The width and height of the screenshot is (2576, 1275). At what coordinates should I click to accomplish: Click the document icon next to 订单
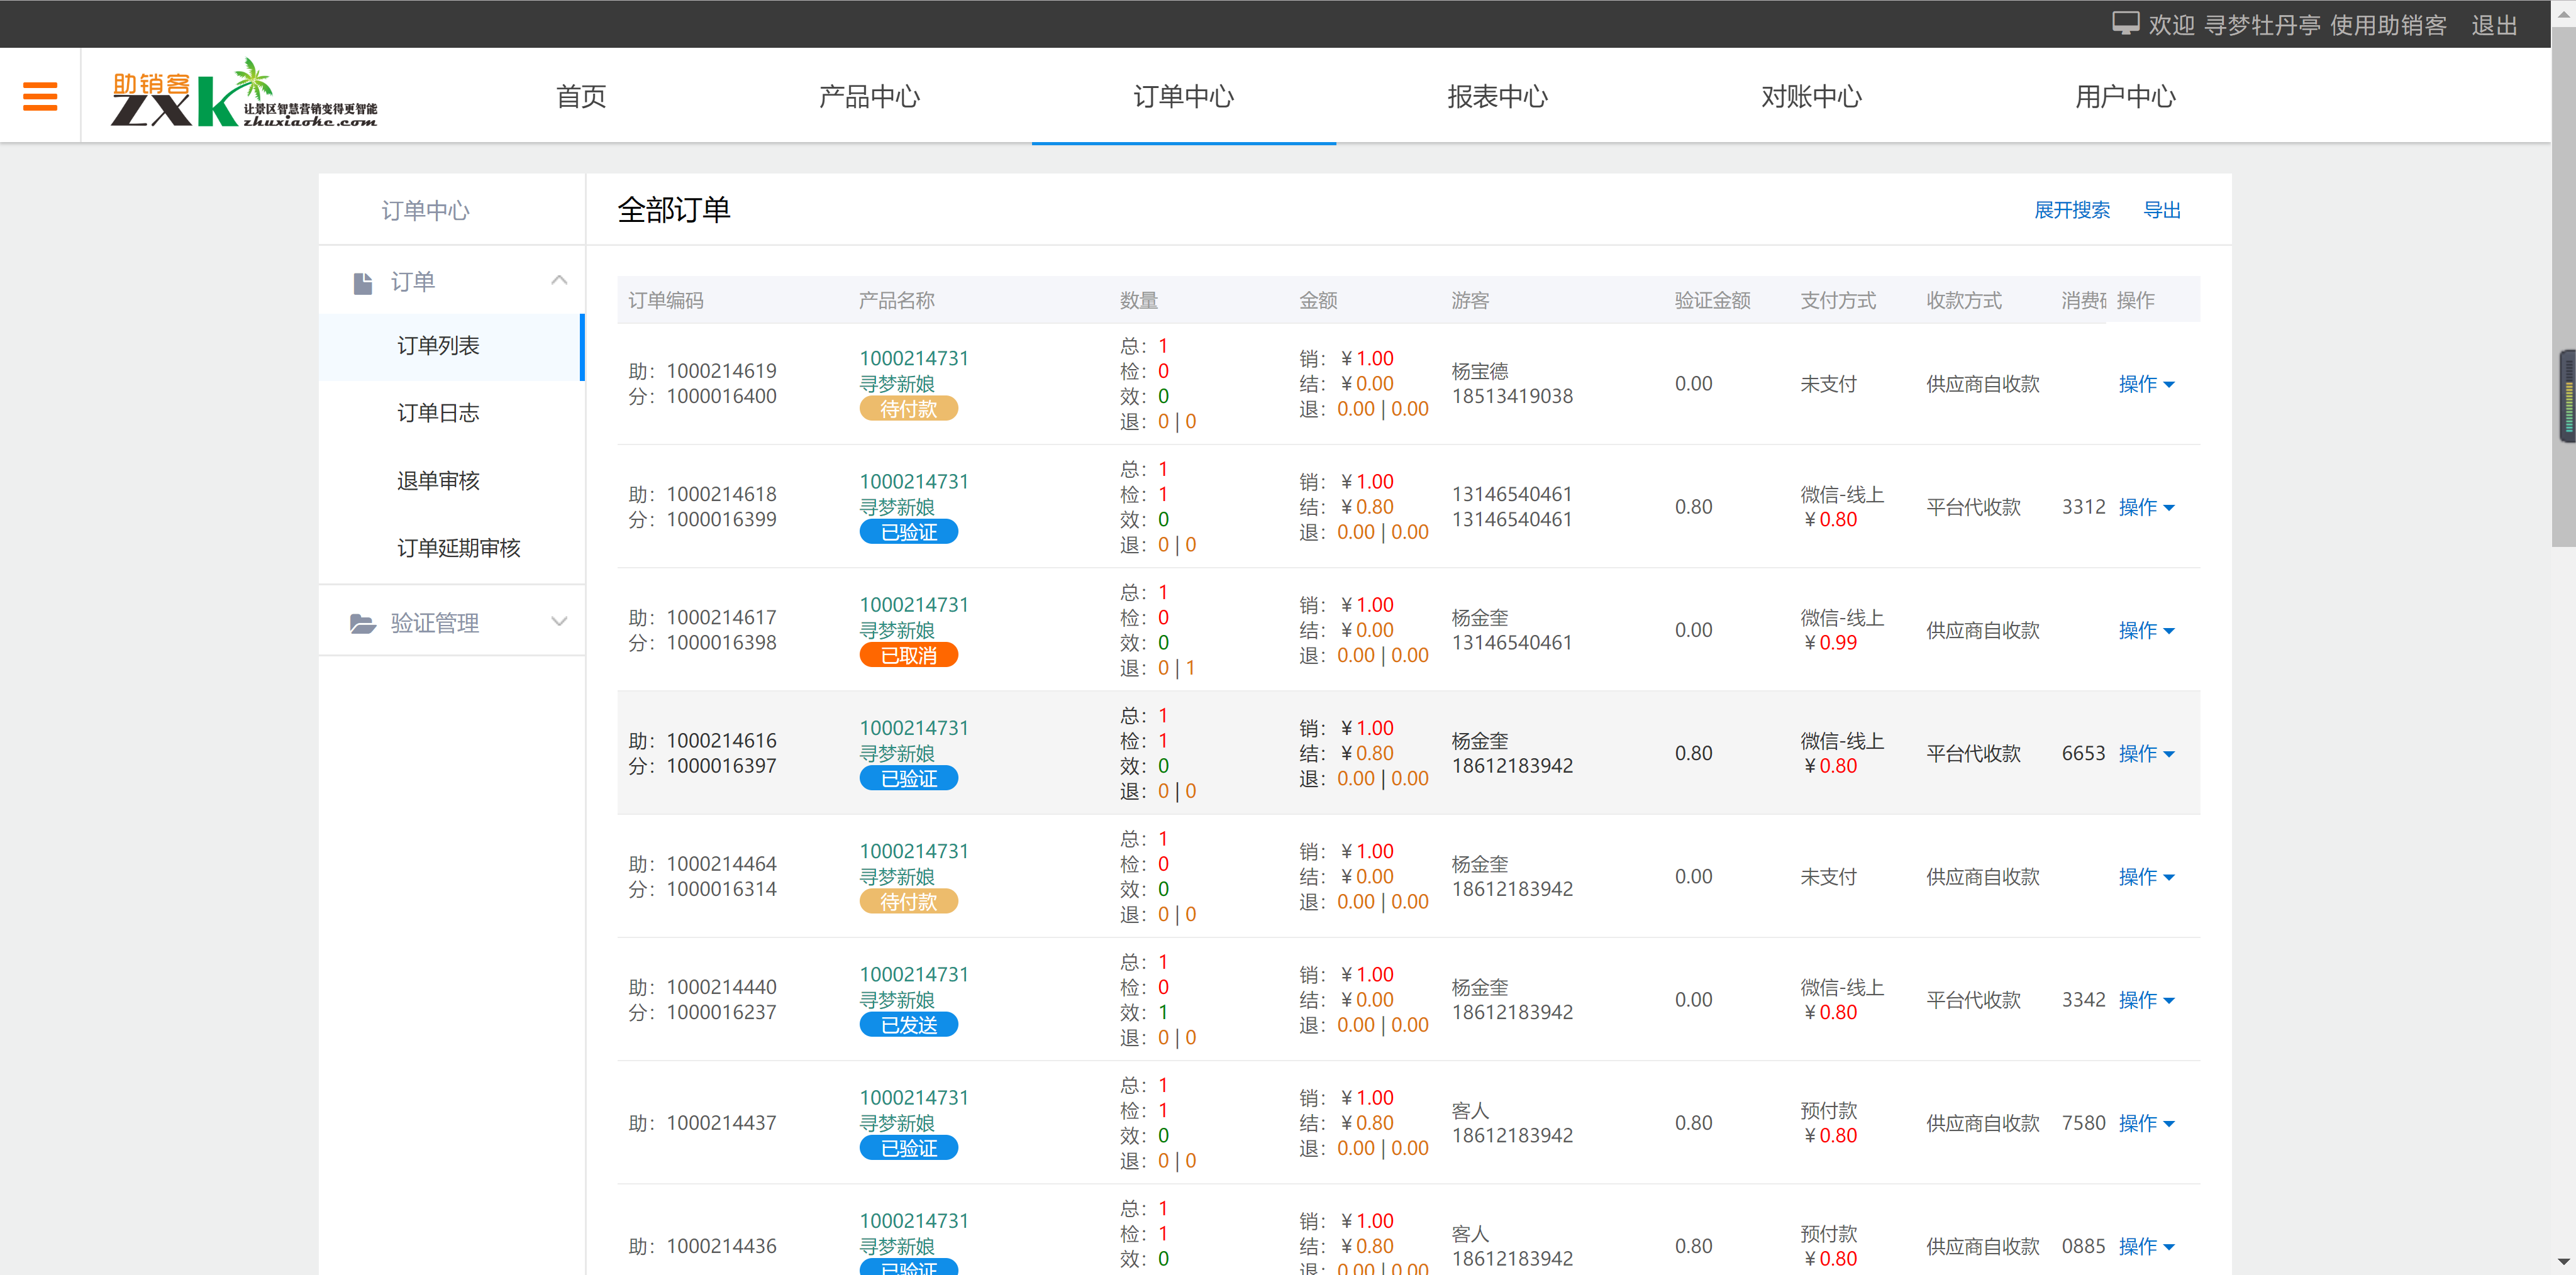click(363, 283)
